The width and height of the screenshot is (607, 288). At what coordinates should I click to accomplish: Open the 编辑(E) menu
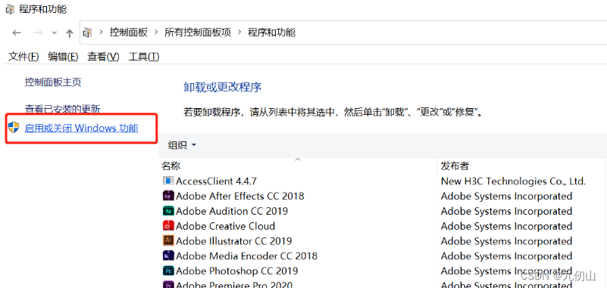click(x=63, y=57)
